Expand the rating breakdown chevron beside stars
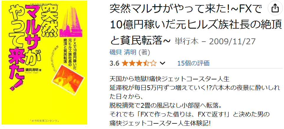This screenshot has width=284, height=129. [x=163, y=63]
